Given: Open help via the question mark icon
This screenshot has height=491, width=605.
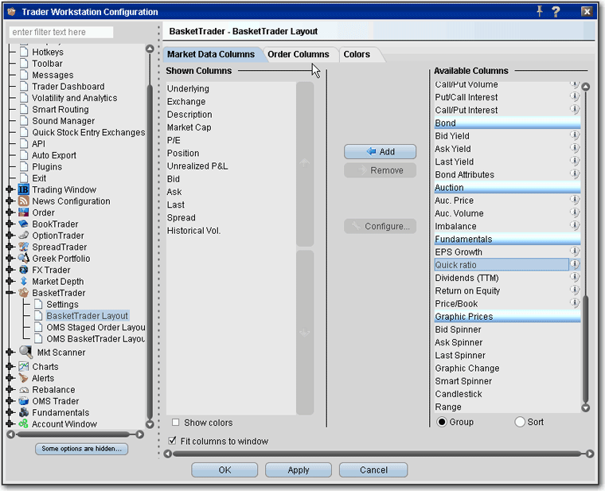Looking at the screenshot, I should pos(556,12).
